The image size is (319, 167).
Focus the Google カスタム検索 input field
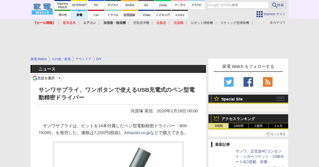click(x=238, y=5)
